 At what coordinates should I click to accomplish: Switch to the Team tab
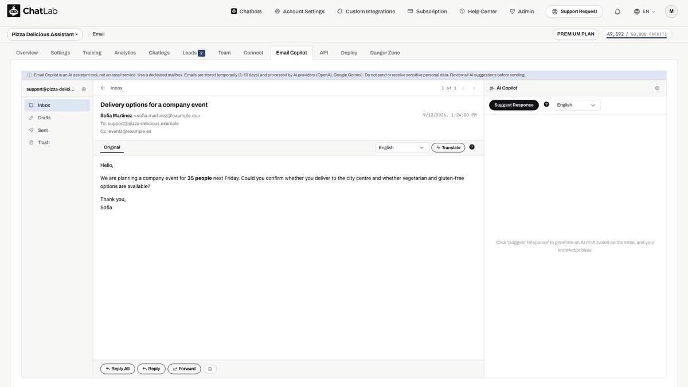224,53
